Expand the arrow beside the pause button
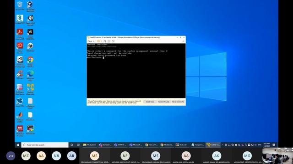Screen dimensions: 293x164 101,41
